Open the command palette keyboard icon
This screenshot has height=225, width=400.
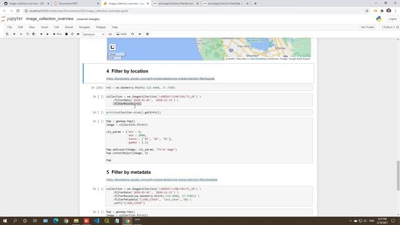click(110, 34)
